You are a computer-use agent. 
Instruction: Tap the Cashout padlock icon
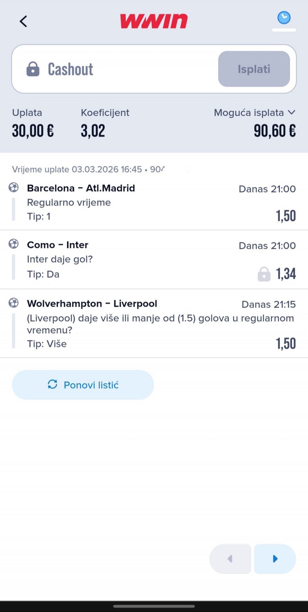tap(33, 69)
